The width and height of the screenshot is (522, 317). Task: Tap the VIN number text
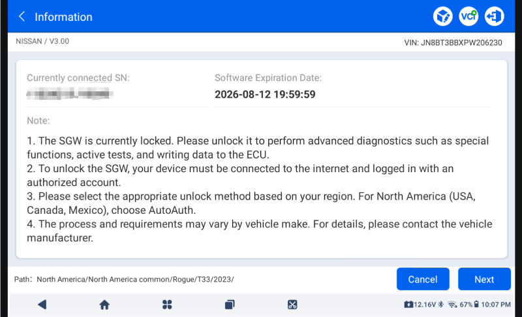453,42
